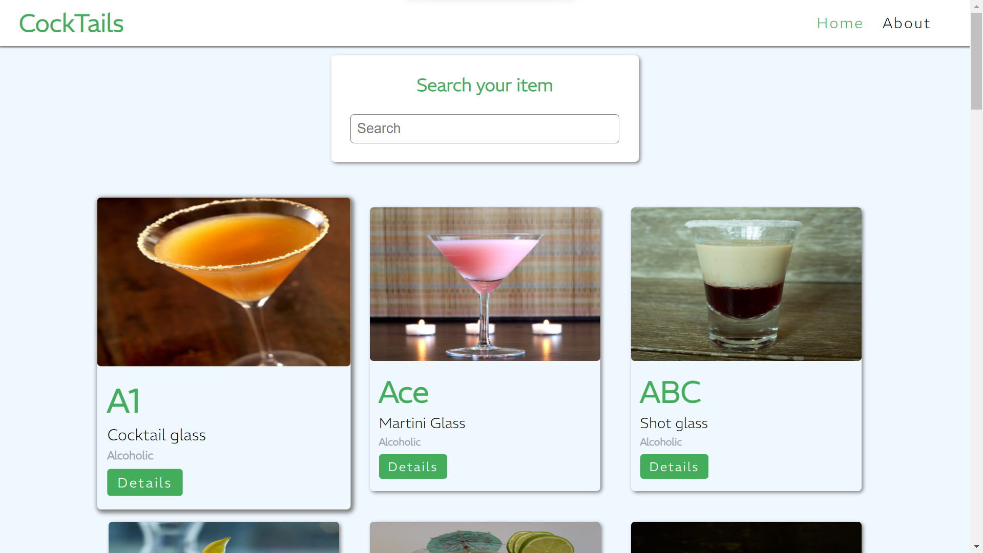Open the CockTails logo homepage link
The height and width of the screenshot is (553, 983).
click(71, 24)
